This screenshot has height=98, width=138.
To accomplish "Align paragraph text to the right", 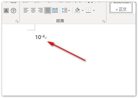I will (x=40, y=10).
